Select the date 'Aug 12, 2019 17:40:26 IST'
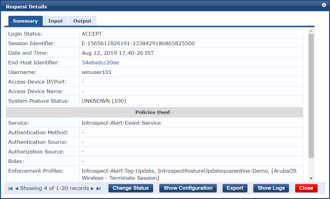 (118, 53)
